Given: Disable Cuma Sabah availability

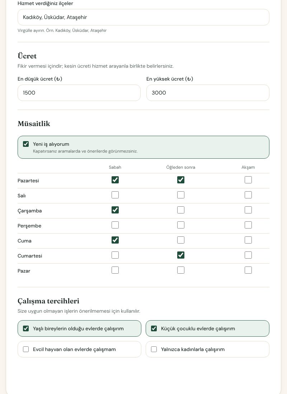Looking at the screenshot, I should (115, 240).
